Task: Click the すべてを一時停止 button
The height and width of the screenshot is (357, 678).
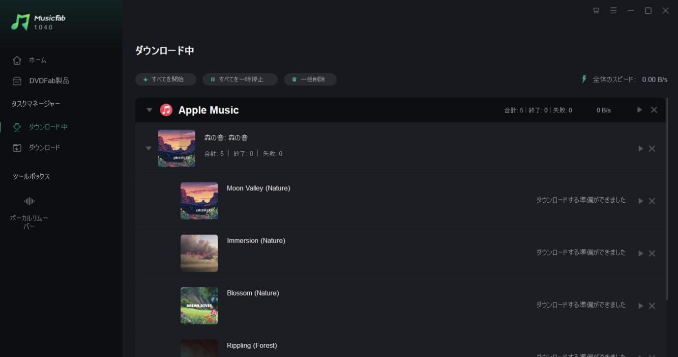Action: click(x=240, y=79)
